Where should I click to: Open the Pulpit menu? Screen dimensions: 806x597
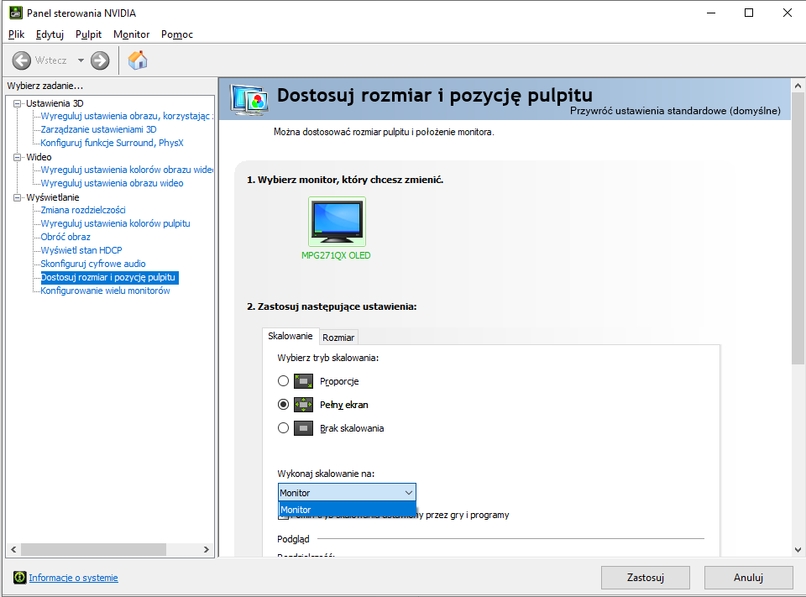(x=88, y=34)
